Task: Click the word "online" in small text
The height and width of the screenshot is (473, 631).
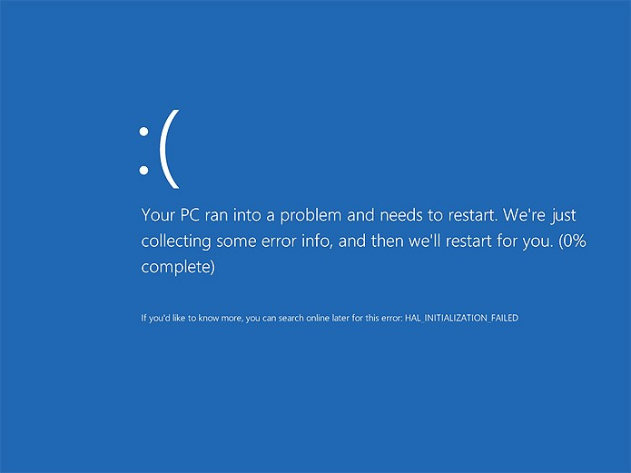Action: [318, 318]
